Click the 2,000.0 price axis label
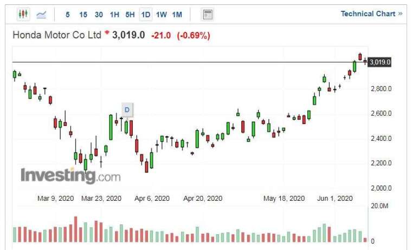Screen dimensions: 412x250 381,188
